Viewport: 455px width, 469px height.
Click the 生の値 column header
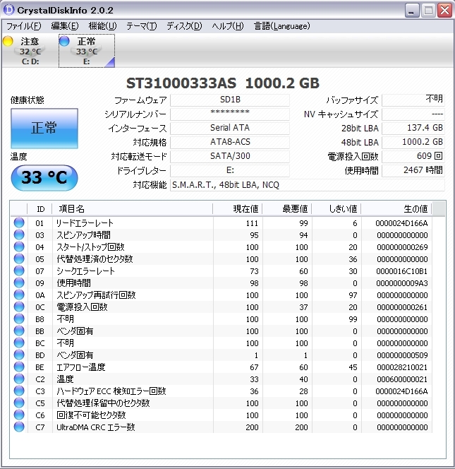(x=415, y=209)
